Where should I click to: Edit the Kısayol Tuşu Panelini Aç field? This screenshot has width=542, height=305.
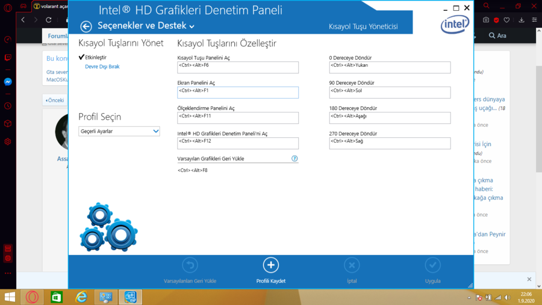coord(238,67)
